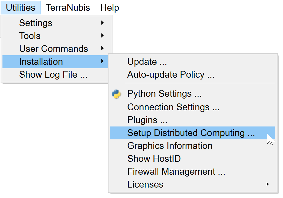
Task: Choose Connection Settings
Action: (173, 107)
